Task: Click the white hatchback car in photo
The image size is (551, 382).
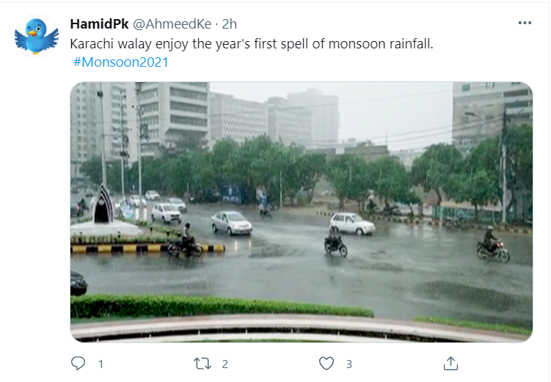Action: click(x=352, y=224)
